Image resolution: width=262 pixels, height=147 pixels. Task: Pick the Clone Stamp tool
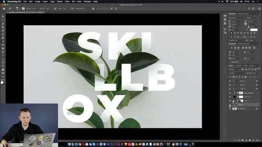click(x=3, y=38)
